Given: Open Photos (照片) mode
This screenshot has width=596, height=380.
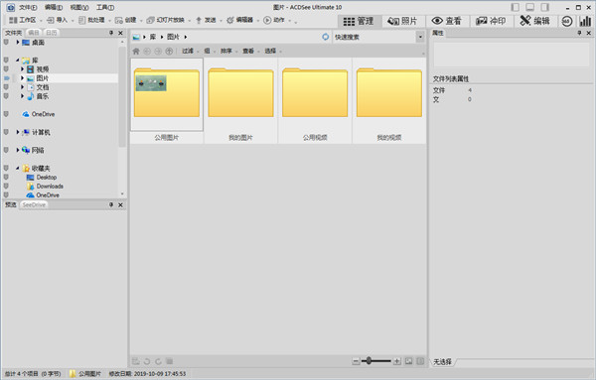Looking at the screenshot, I should click(x=402, y=21).
